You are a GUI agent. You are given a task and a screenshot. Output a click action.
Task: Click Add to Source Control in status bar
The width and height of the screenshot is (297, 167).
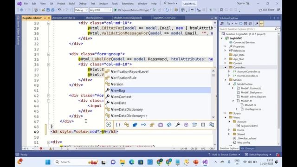point(225,154)
